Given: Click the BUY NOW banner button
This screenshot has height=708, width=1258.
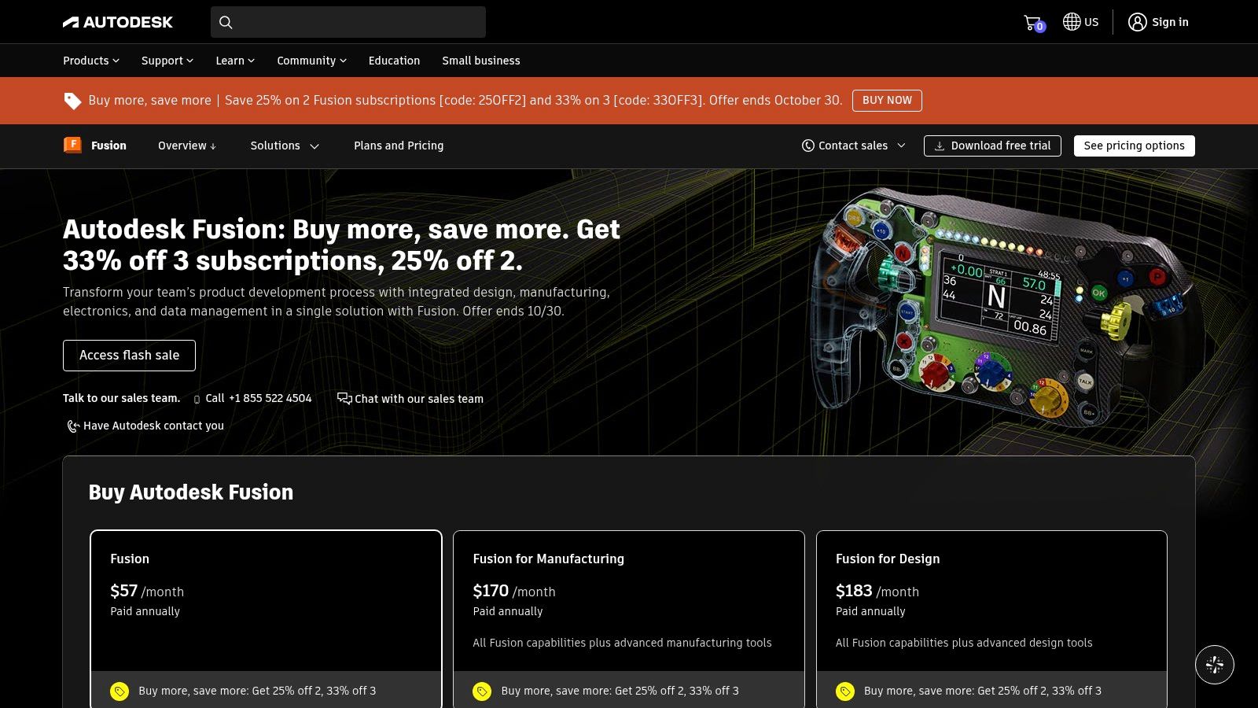Looking at the screenshot, I should click(x=887, y=101).
